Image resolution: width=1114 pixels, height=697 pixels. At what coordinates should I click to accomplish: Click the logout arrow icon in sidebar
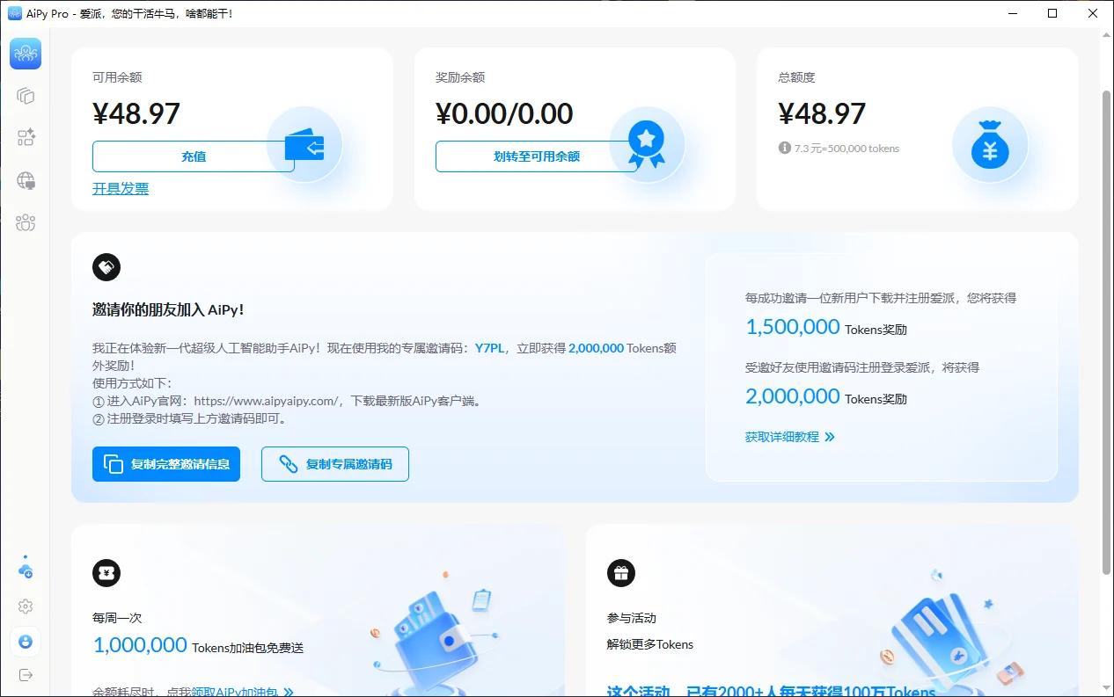[26, 675]
